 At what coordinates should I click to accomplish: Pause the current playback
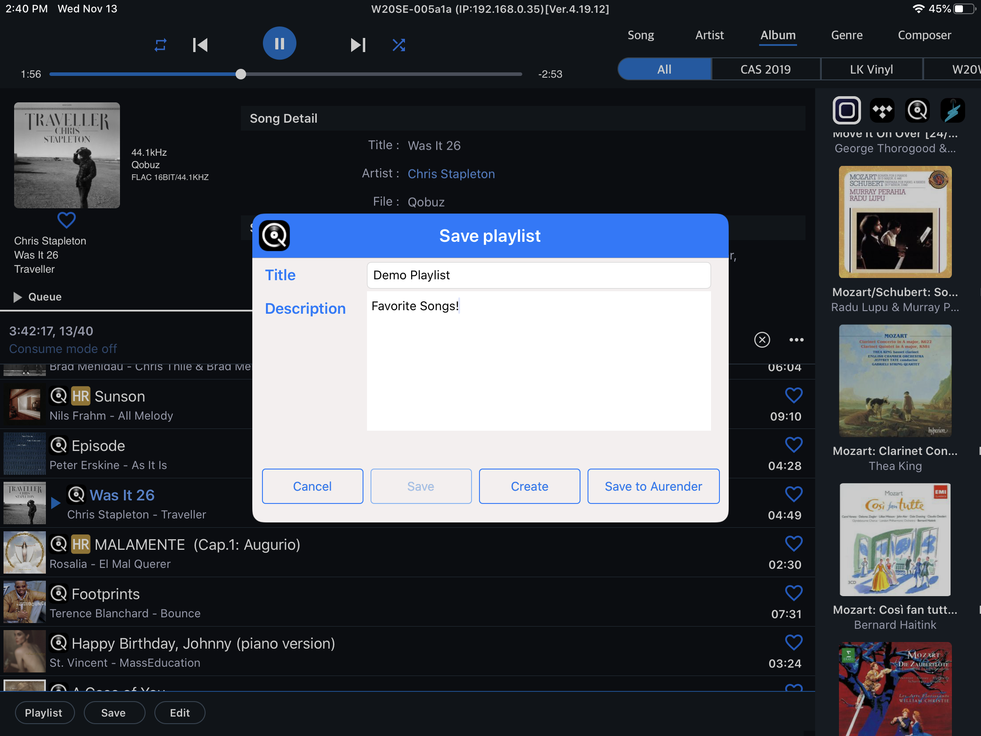(x=279, y=44)
